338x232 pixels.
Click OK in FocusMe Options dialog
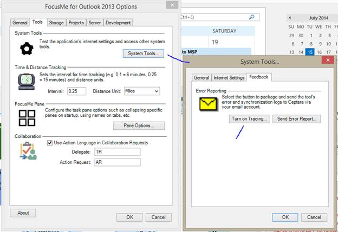tap(129, 217)
